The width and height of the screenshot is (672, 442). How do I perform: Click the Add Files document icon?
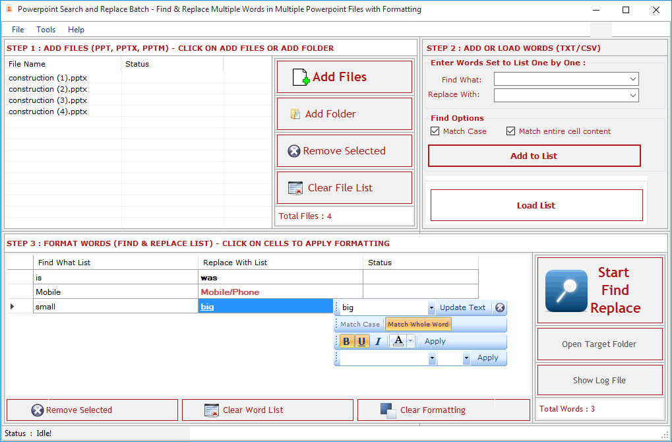[301, 77]
